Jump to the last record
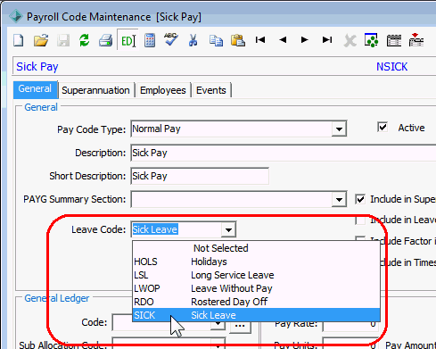Image resolution: width=436 pixels, height=349 pixels. click(x=327, y=39)
